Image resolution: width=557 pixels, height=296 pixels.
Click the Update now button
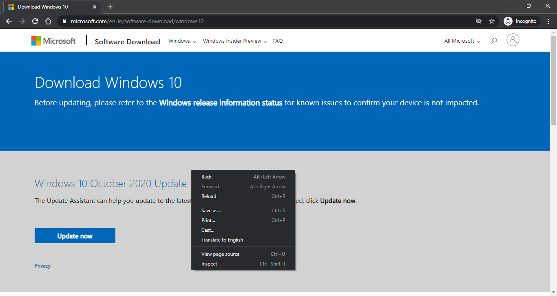pos(75,236)
